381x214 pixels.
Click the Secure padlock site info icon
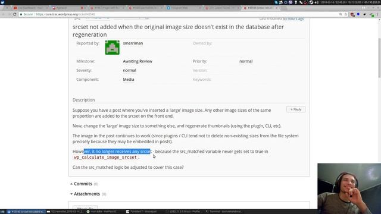21,14
